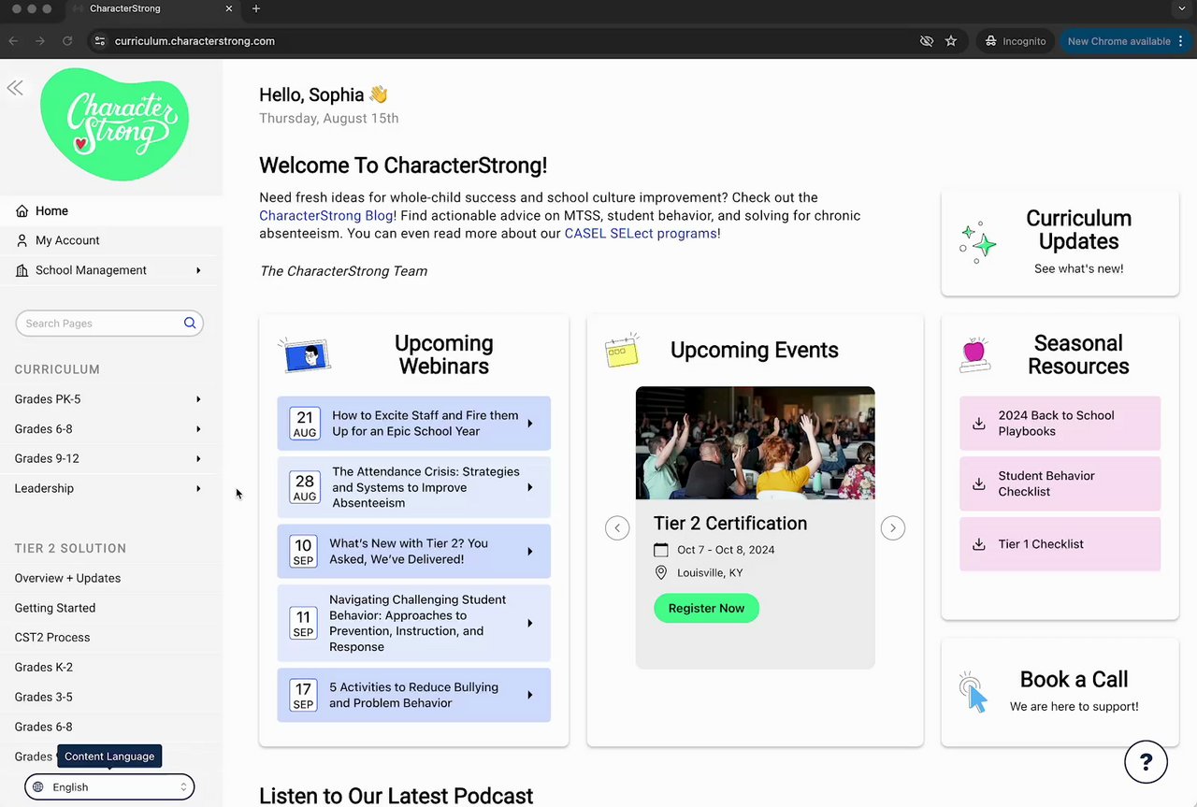The image size is (1197, 807).
Task: Click the address bar URL
Action: point(195,41)
